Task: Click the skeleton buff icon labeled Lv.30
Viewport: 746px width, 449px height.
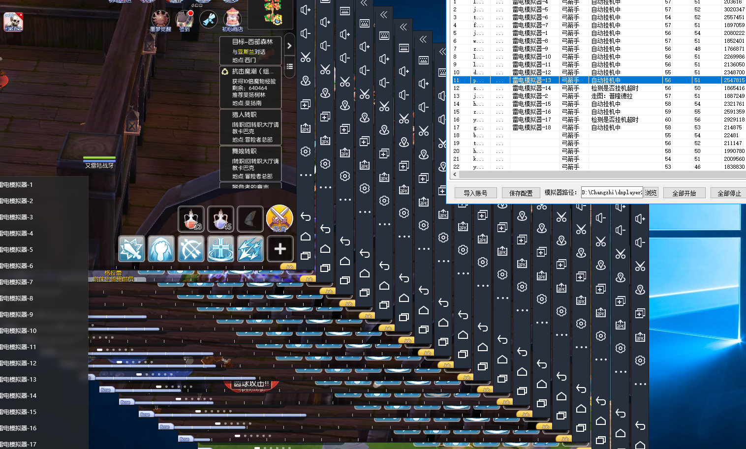Action: 13,22
